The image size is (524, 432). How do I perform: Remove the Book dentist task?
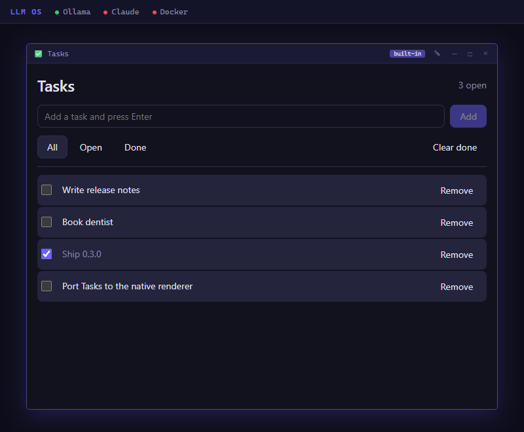click(x=457, y=223)
